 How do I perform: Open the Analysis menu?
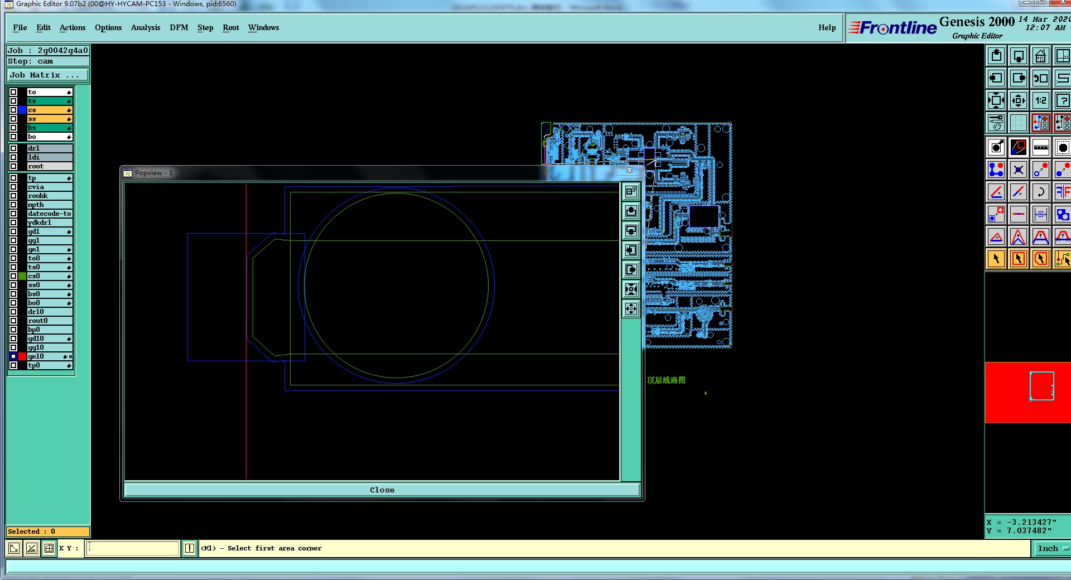146,27
